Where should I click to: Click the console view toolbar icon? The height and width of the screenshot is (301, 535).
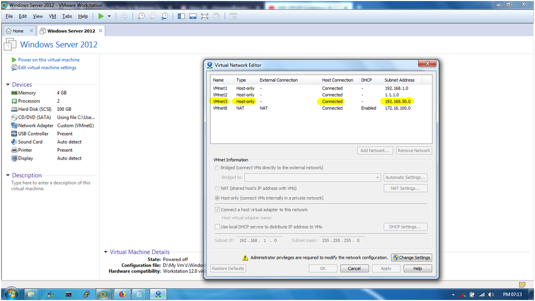[233, 16]
